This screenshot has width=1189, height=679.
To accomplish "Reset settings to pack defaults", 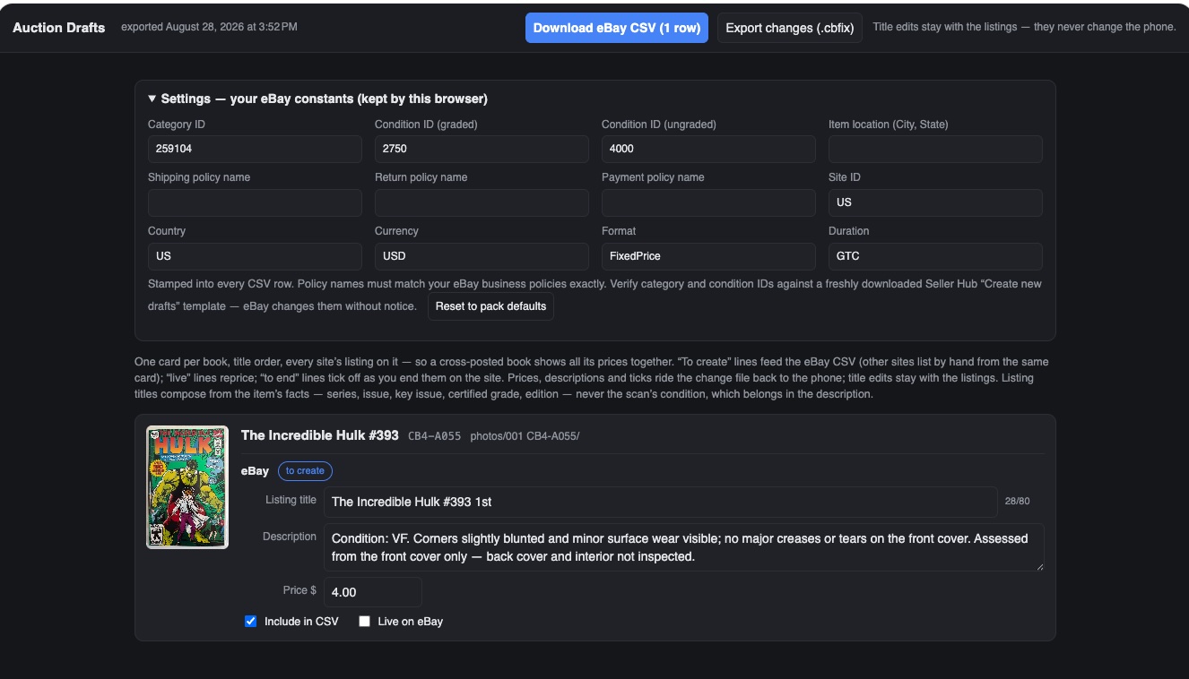I will pos(490,306).
